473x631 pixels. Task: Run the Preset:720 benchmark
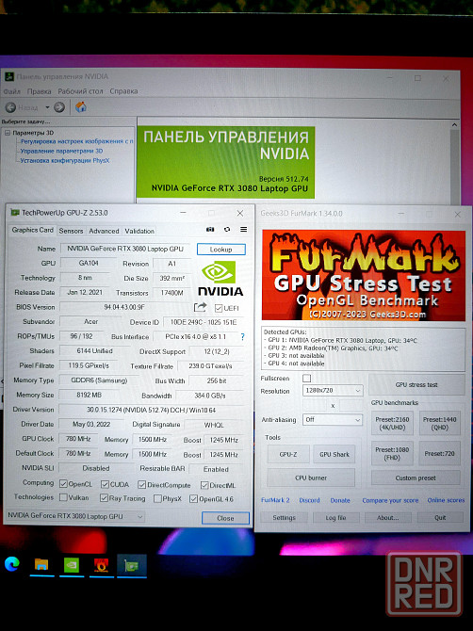440,454
